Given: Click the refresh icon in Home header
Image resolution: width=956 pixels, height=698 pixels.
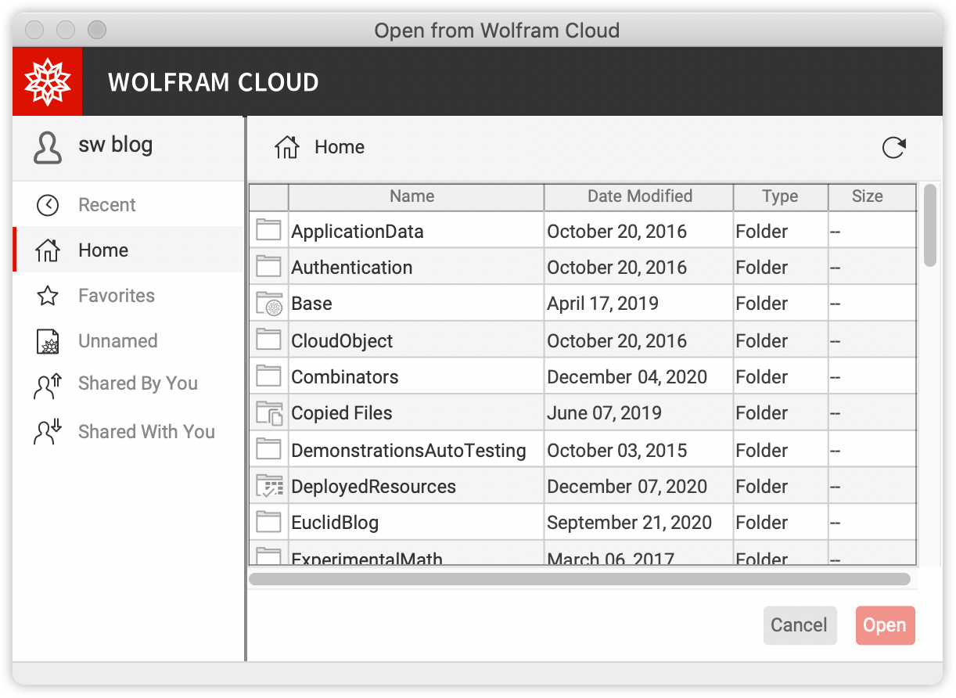Looking at the screenshot, I should pos(893,147).
